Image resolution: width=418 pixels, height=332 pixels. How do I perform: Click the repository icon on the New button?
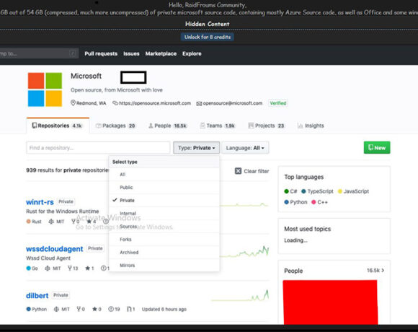pyautogui.click(x=370, y=147)
